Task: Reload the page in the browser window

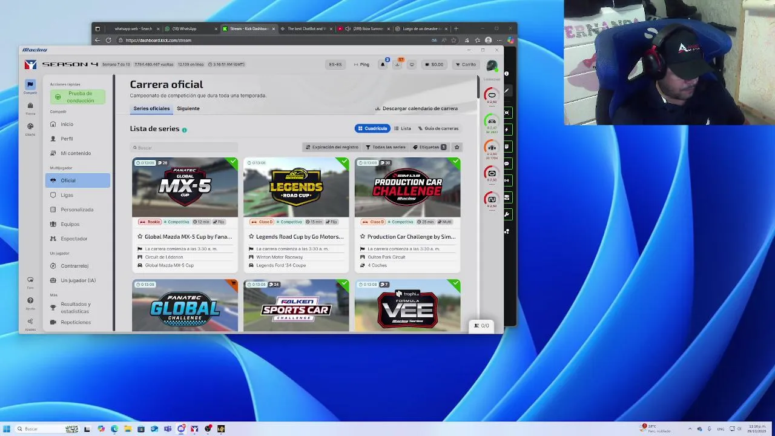Action: tap(108, 41)
